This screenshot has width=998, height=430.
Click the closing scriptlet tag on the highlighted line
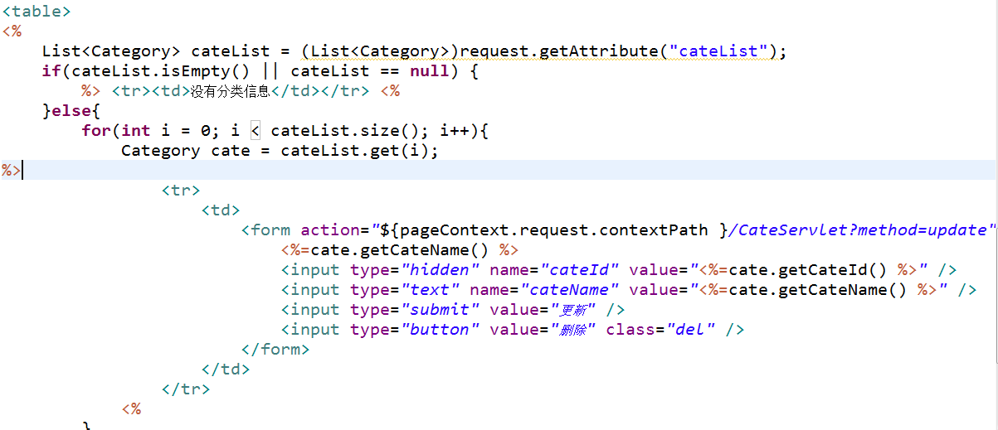tap(12, 171)
